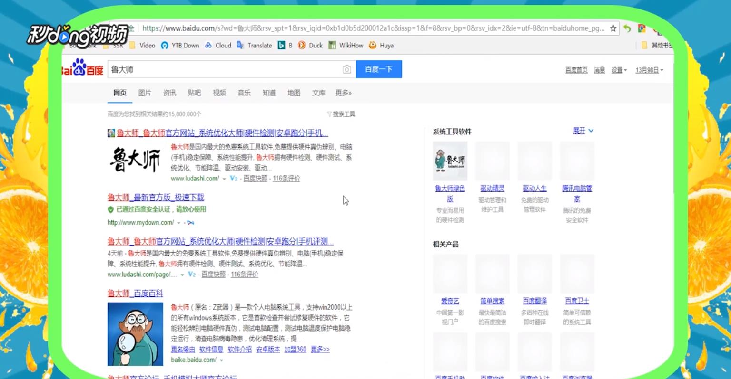
Task: Open 百度翻译 related product link
Action: (x=534, y=301)
